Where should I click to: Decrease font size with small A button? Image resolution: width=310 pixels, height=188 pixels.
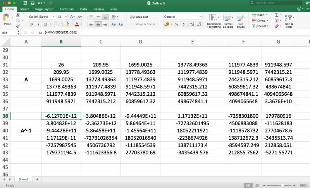[x=79, y=17]
